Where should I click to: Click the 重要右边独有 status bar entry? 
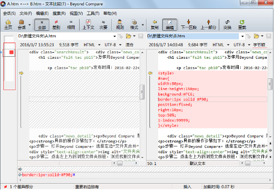[x=86, y=187]
